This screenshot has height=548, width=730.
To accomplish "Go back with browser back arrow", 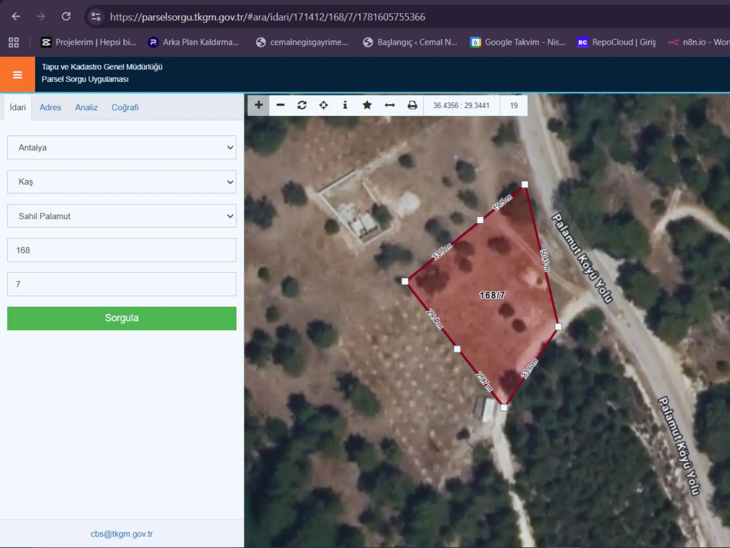I will (x=16, y=16).
